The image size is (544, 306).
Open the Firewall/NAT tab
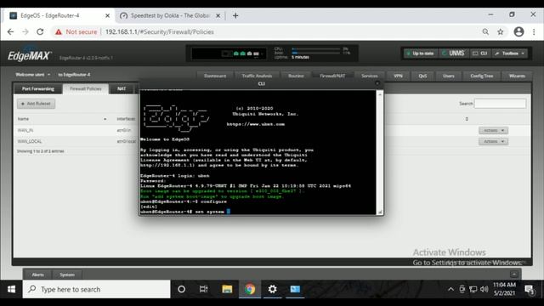[x=332, y=76]
